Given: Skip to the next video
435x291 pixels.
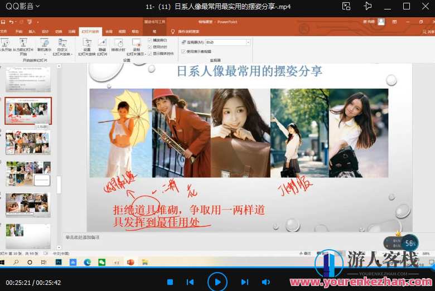Looking at the screenshot, I should 244,282.
